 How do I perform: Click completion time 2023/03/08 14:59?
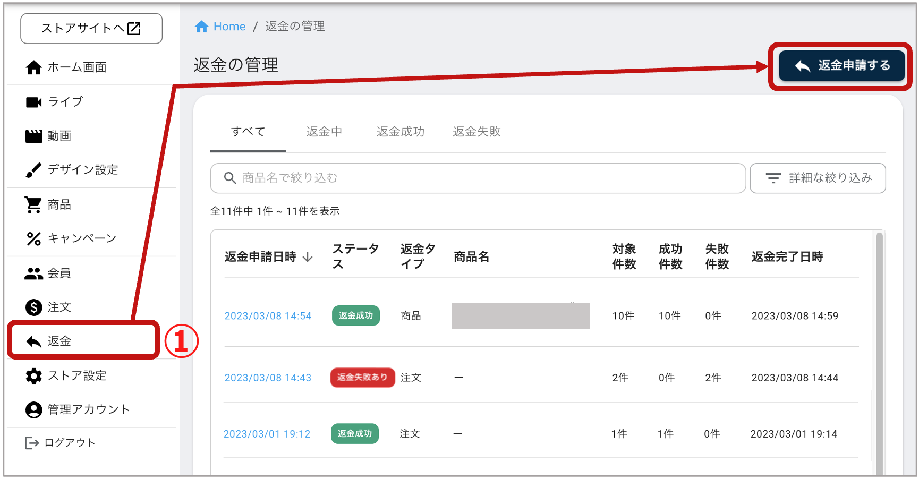click(x=795, y=317)
